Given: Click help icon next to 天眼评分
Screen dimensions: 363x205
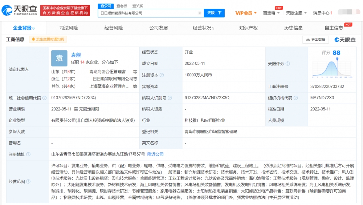Looking at the screenshot, I should point(287,64).
